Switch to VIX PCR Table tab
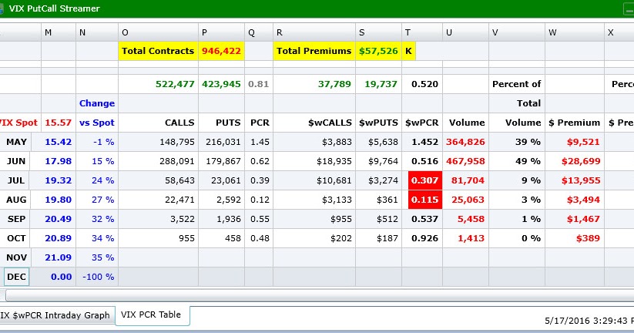The image size is (634, 333). pyautogui.click(x=152, y=315)
